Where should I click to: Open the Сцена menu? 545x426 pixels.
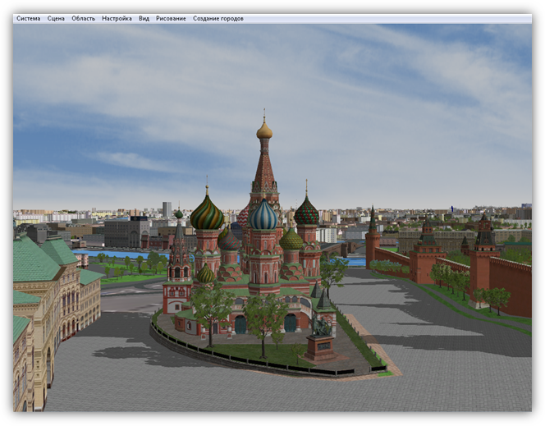click(x=56, y=18)
